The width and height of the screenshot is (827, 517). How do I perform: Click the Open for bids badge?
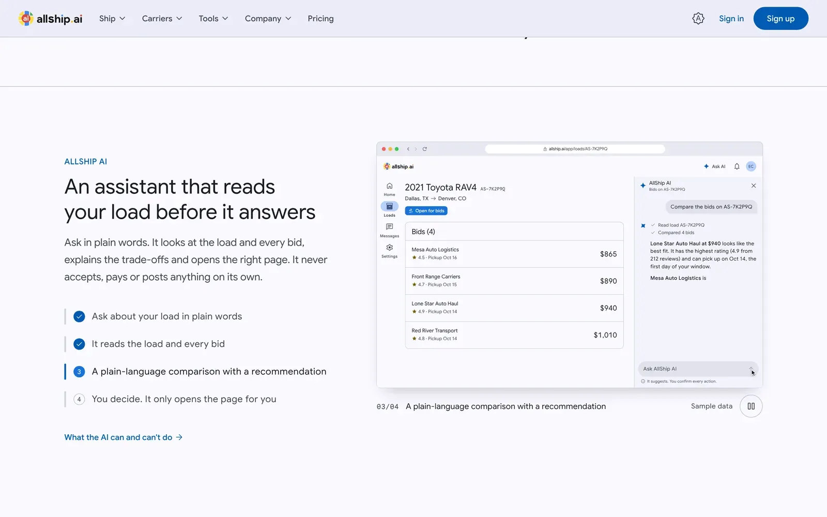click(x=426, y=211)
